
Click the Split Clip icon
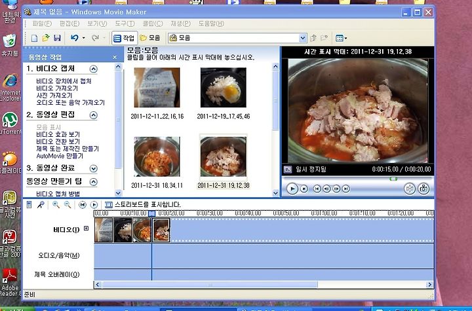pos(410,189)
